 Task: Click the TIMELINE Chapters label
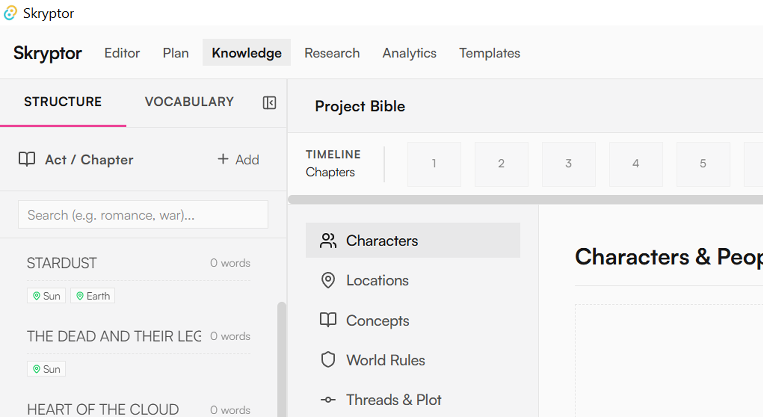(333, 163)
